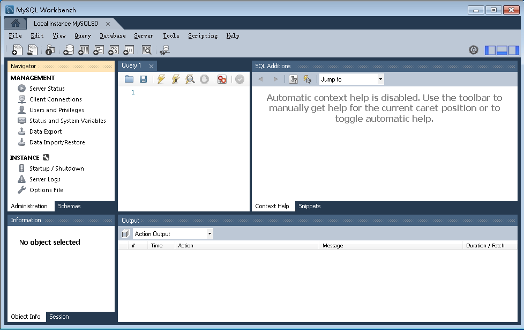Open Workbench preferences gear icon
524x330 pixels.
click(x=474, y=50)
